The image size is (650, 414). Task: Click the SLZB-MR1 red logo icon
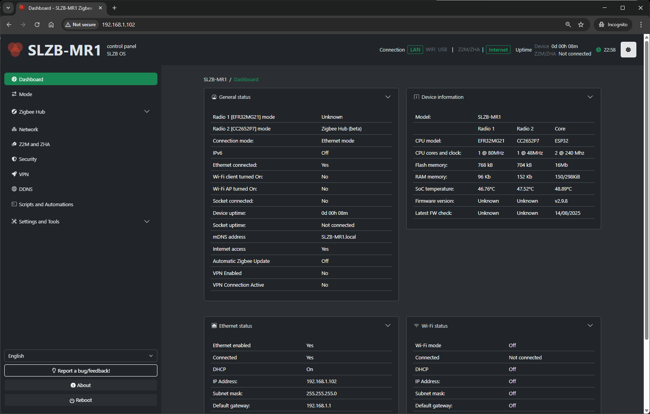coord(15,50)
